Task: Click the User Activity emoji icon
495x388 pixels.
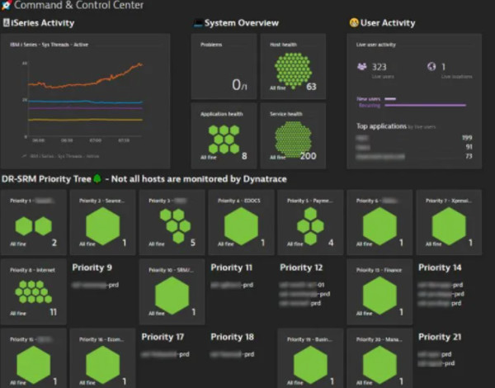Action: click(x=354, y=23)
